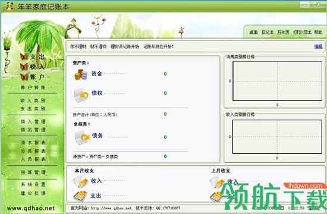327x214 pixels.
Task: Open 借入管理 in the sidebar
Action: 33,122
